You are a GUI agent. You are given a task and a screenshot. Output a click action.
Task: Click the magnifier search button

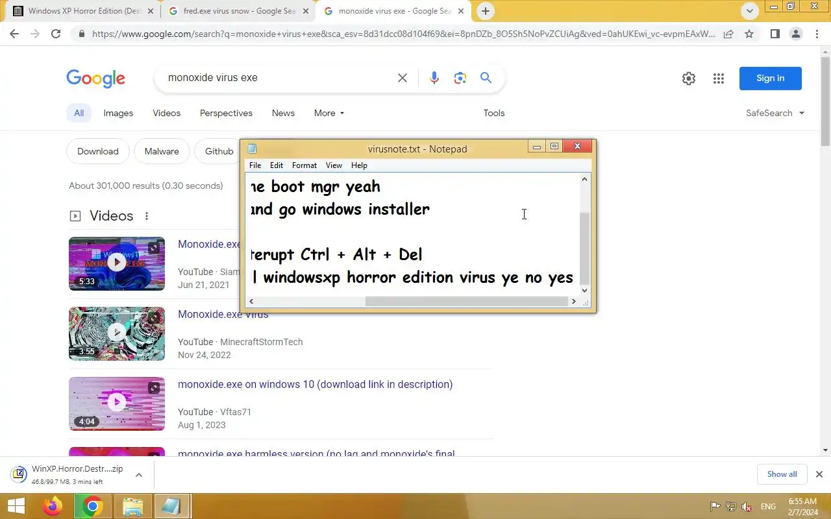pos(486,78)
